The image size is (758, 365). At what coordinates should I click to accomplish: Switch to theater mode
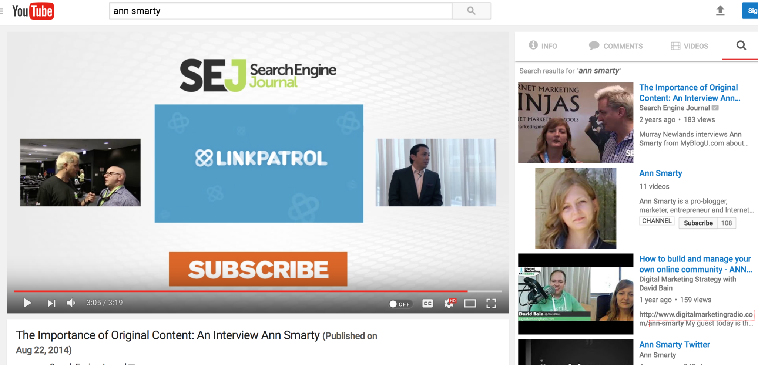click(470, 304)
